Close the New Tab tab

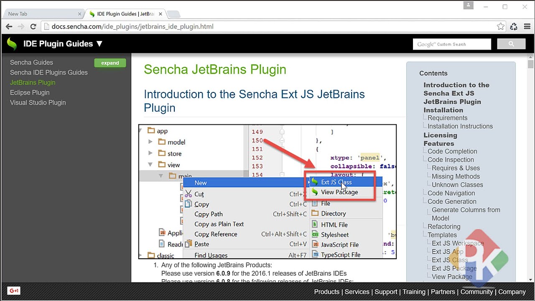click(79, 14)
